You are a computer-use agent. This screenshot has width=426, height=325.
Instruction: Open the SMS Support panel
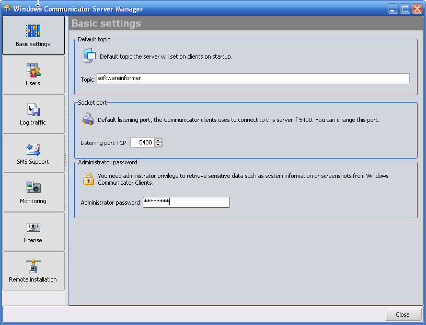(33, 153)
